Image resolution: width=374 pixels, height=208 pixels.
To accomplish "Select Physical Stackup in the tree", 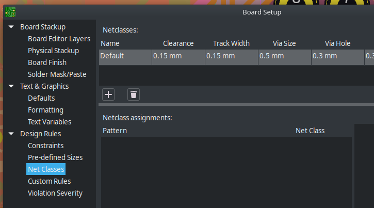I will click(x=53, y=51).
